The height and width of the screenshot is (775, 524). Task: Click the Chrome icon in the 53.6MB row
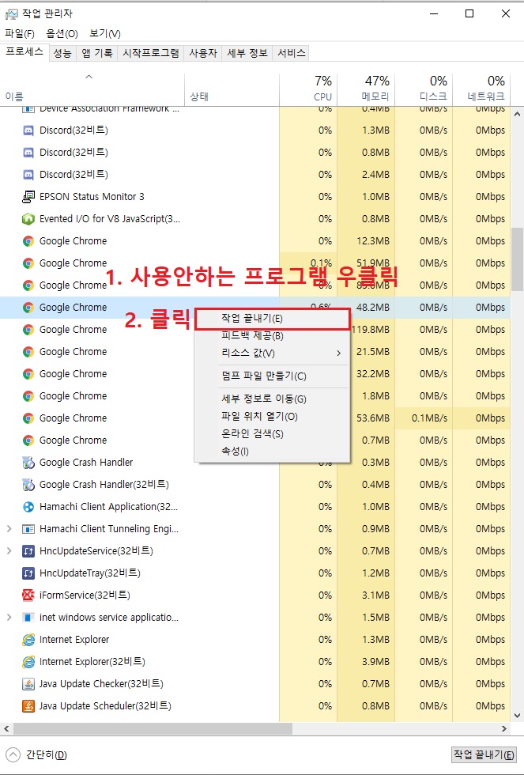pyautogui.click(x=28, y=418)
